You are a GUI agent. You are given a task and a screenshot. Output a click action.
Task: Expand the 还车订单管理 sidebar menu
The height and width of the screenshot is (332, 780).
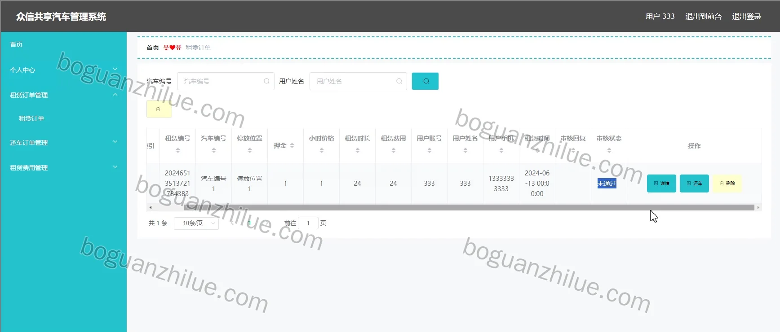tap(63, 143)
